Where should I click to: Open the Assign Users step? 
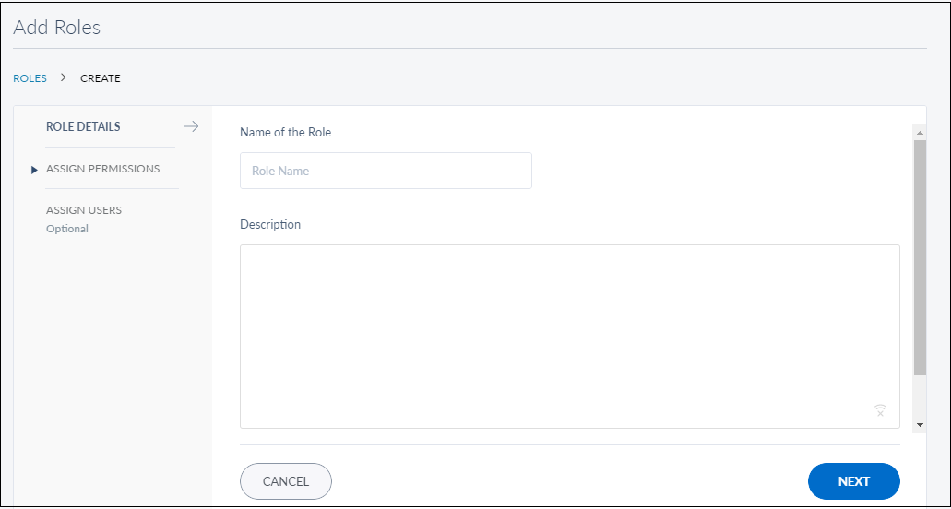pos(84,210)
